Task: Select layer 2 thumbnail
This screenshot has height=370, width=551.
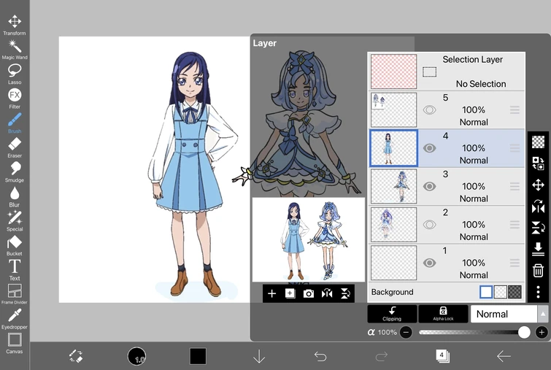Action: [393, 225]
